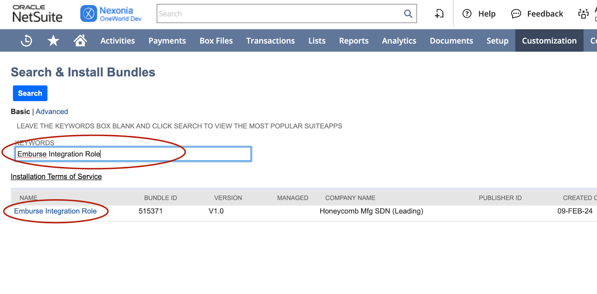597x294 pixels.
Task: Click the Honeycomb Mfg SDN (Leading) cell
Action: pyautogui.click(x=371, y=211)
